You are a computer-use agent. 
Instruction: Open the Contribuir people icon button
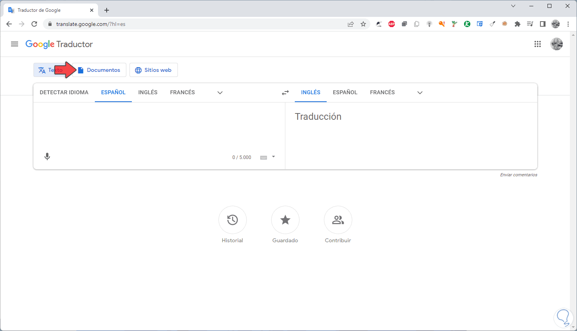point(338,220)
